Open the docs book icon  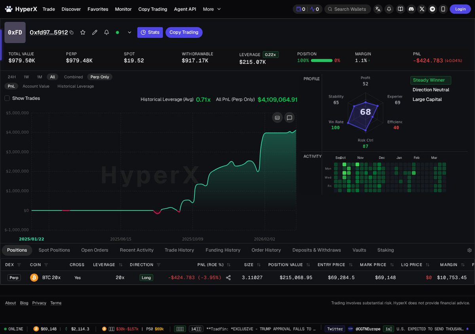400,9
